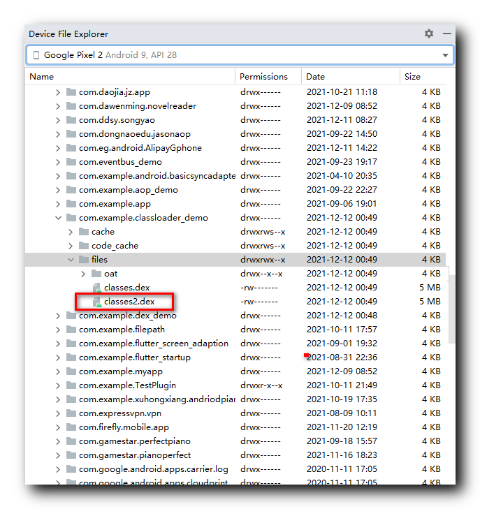Click the code_cache folder icon
The image size is (480, 509).
84,245
